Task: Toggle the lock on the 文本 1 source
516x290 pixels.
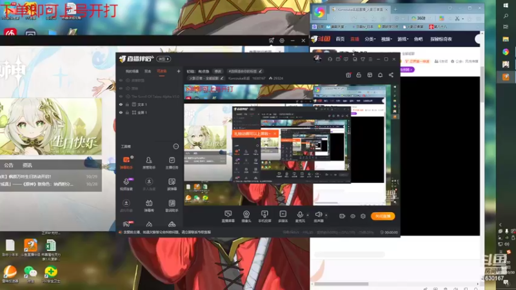Action: pyautogui.click(x=127, y=104)
